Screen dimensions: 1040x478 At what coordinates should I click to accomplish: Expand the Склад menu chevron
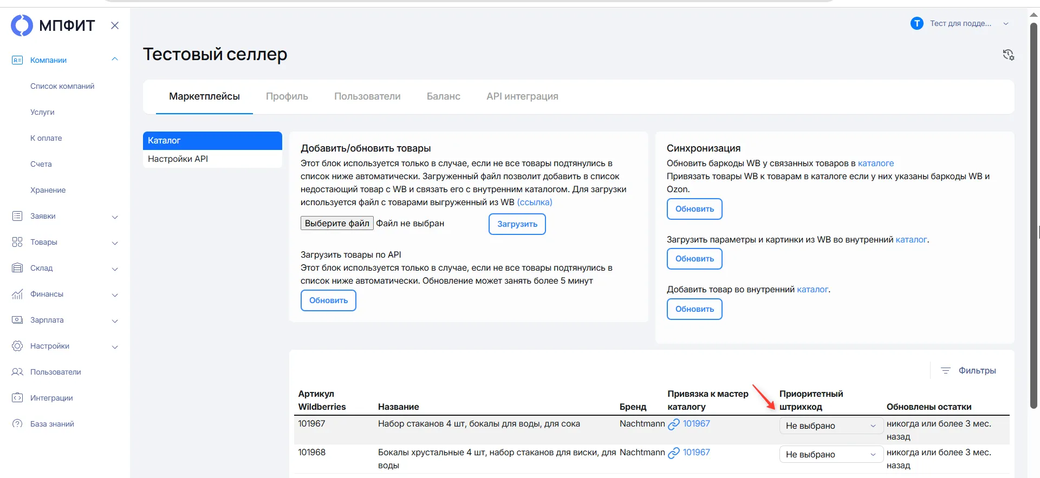(x=115, y=269)
